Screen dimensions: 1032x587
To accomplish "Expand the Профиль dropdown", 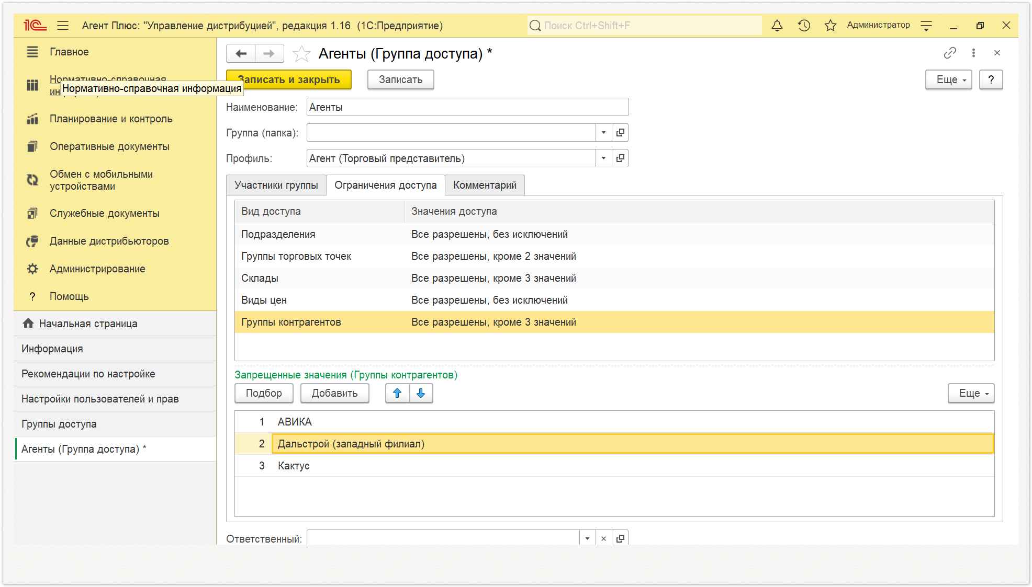I will (603, 158).
